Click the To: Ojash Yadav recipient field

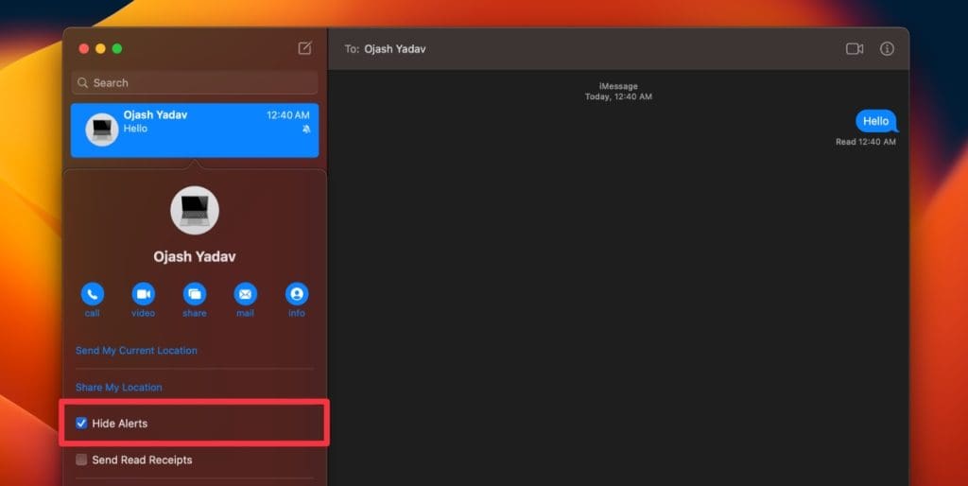(x=386, y=49)
